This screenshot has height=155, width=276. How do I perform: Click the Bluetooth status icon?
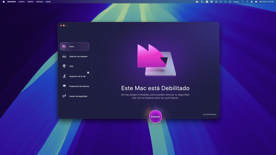point(221,2)
